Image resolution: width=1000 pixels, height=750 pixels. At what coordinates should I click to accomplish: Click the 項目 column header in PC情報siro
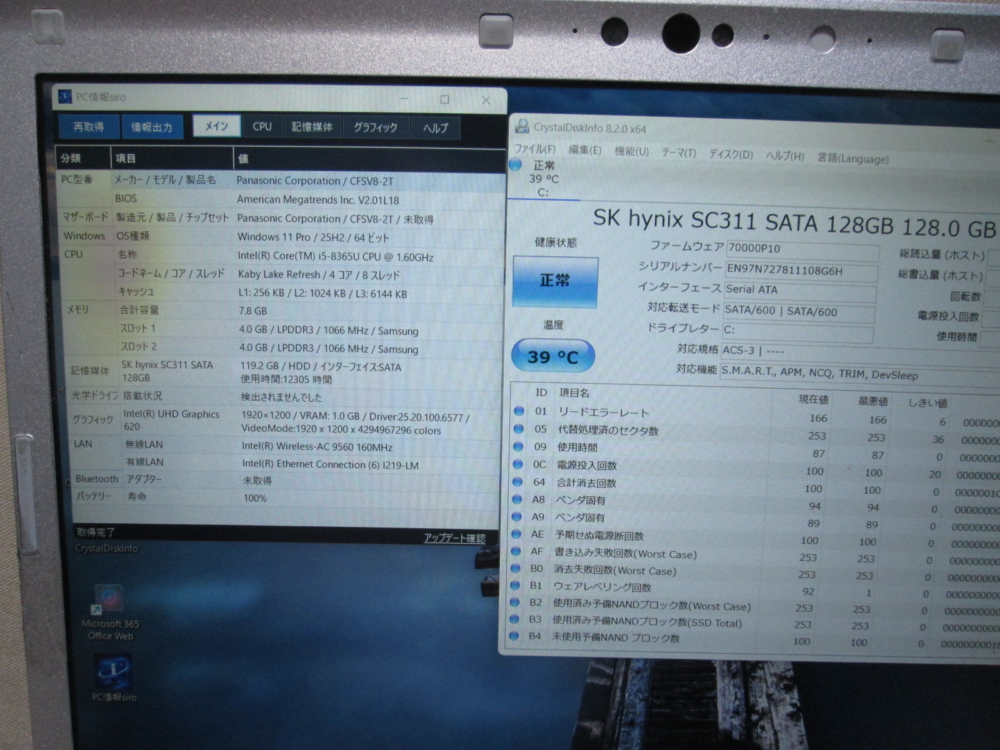tap(172, 159)
